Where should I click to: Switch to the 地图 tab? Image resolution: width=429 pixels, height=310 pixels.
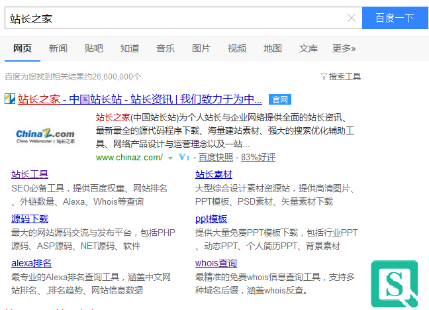[273, 48]
